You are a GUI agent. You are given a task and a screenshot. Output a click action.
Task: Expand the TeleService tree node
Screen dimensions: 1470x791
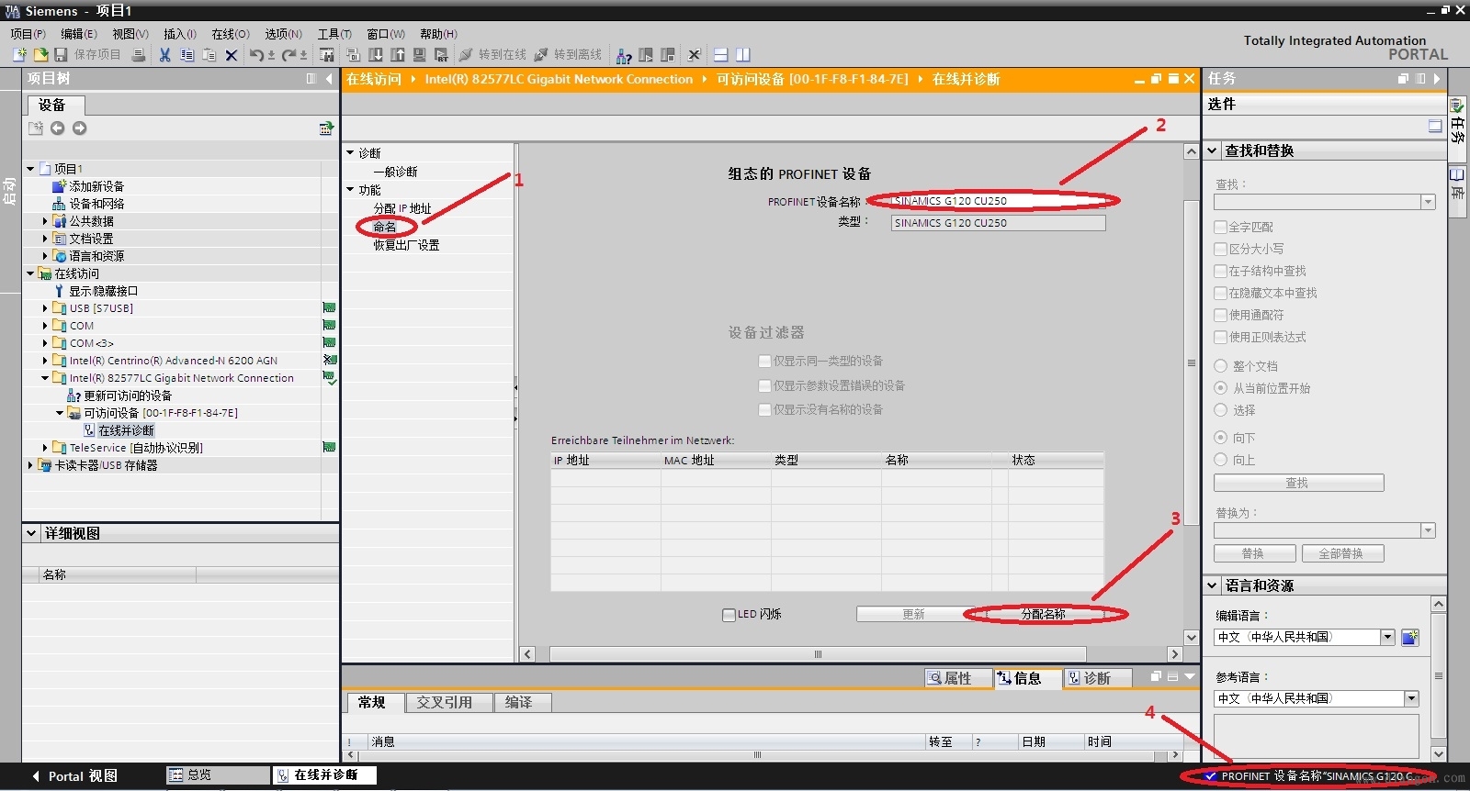[45, 448]
